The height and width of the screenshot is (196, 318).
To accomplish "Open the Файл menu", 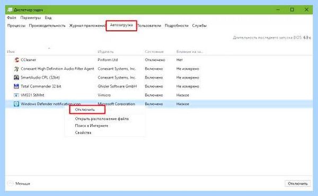I will coord(12,18).
